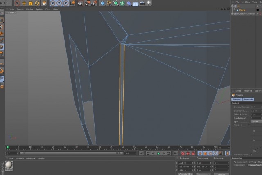Select the Rotate tool in top toolbar
Screen dimensions: 262x175
37,3
